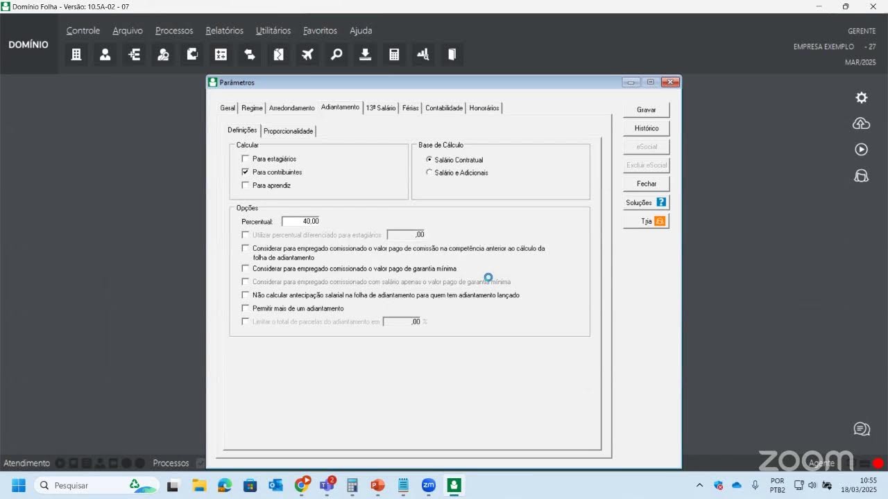This screenshot has width=888, height=499.
Task: Click the math operators calculation icon
Action: tap(221, 55)
